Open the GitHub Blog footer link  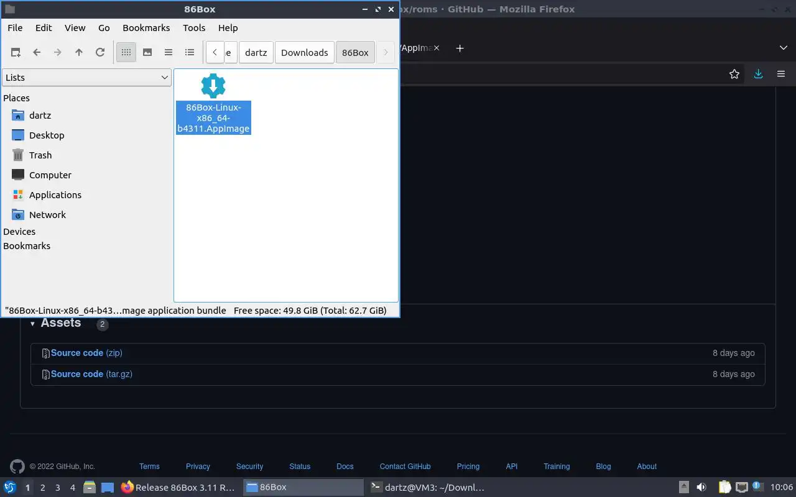(603, 467)
